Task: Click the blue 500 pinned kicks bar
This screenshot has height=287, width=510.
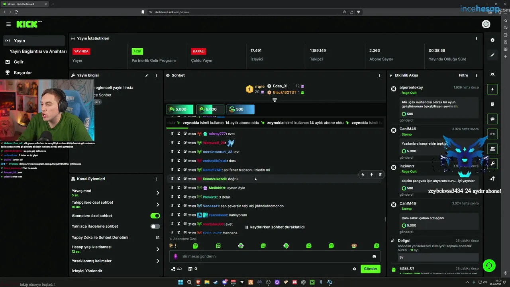Action: (x=240, y=109)
